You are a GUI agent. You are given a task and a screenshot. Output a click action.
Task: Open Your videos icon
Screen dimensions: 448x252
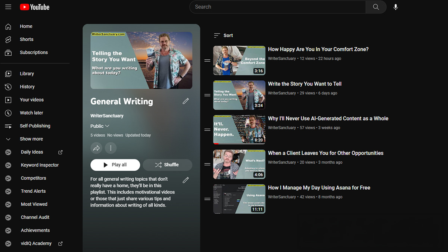pos(8,100)
